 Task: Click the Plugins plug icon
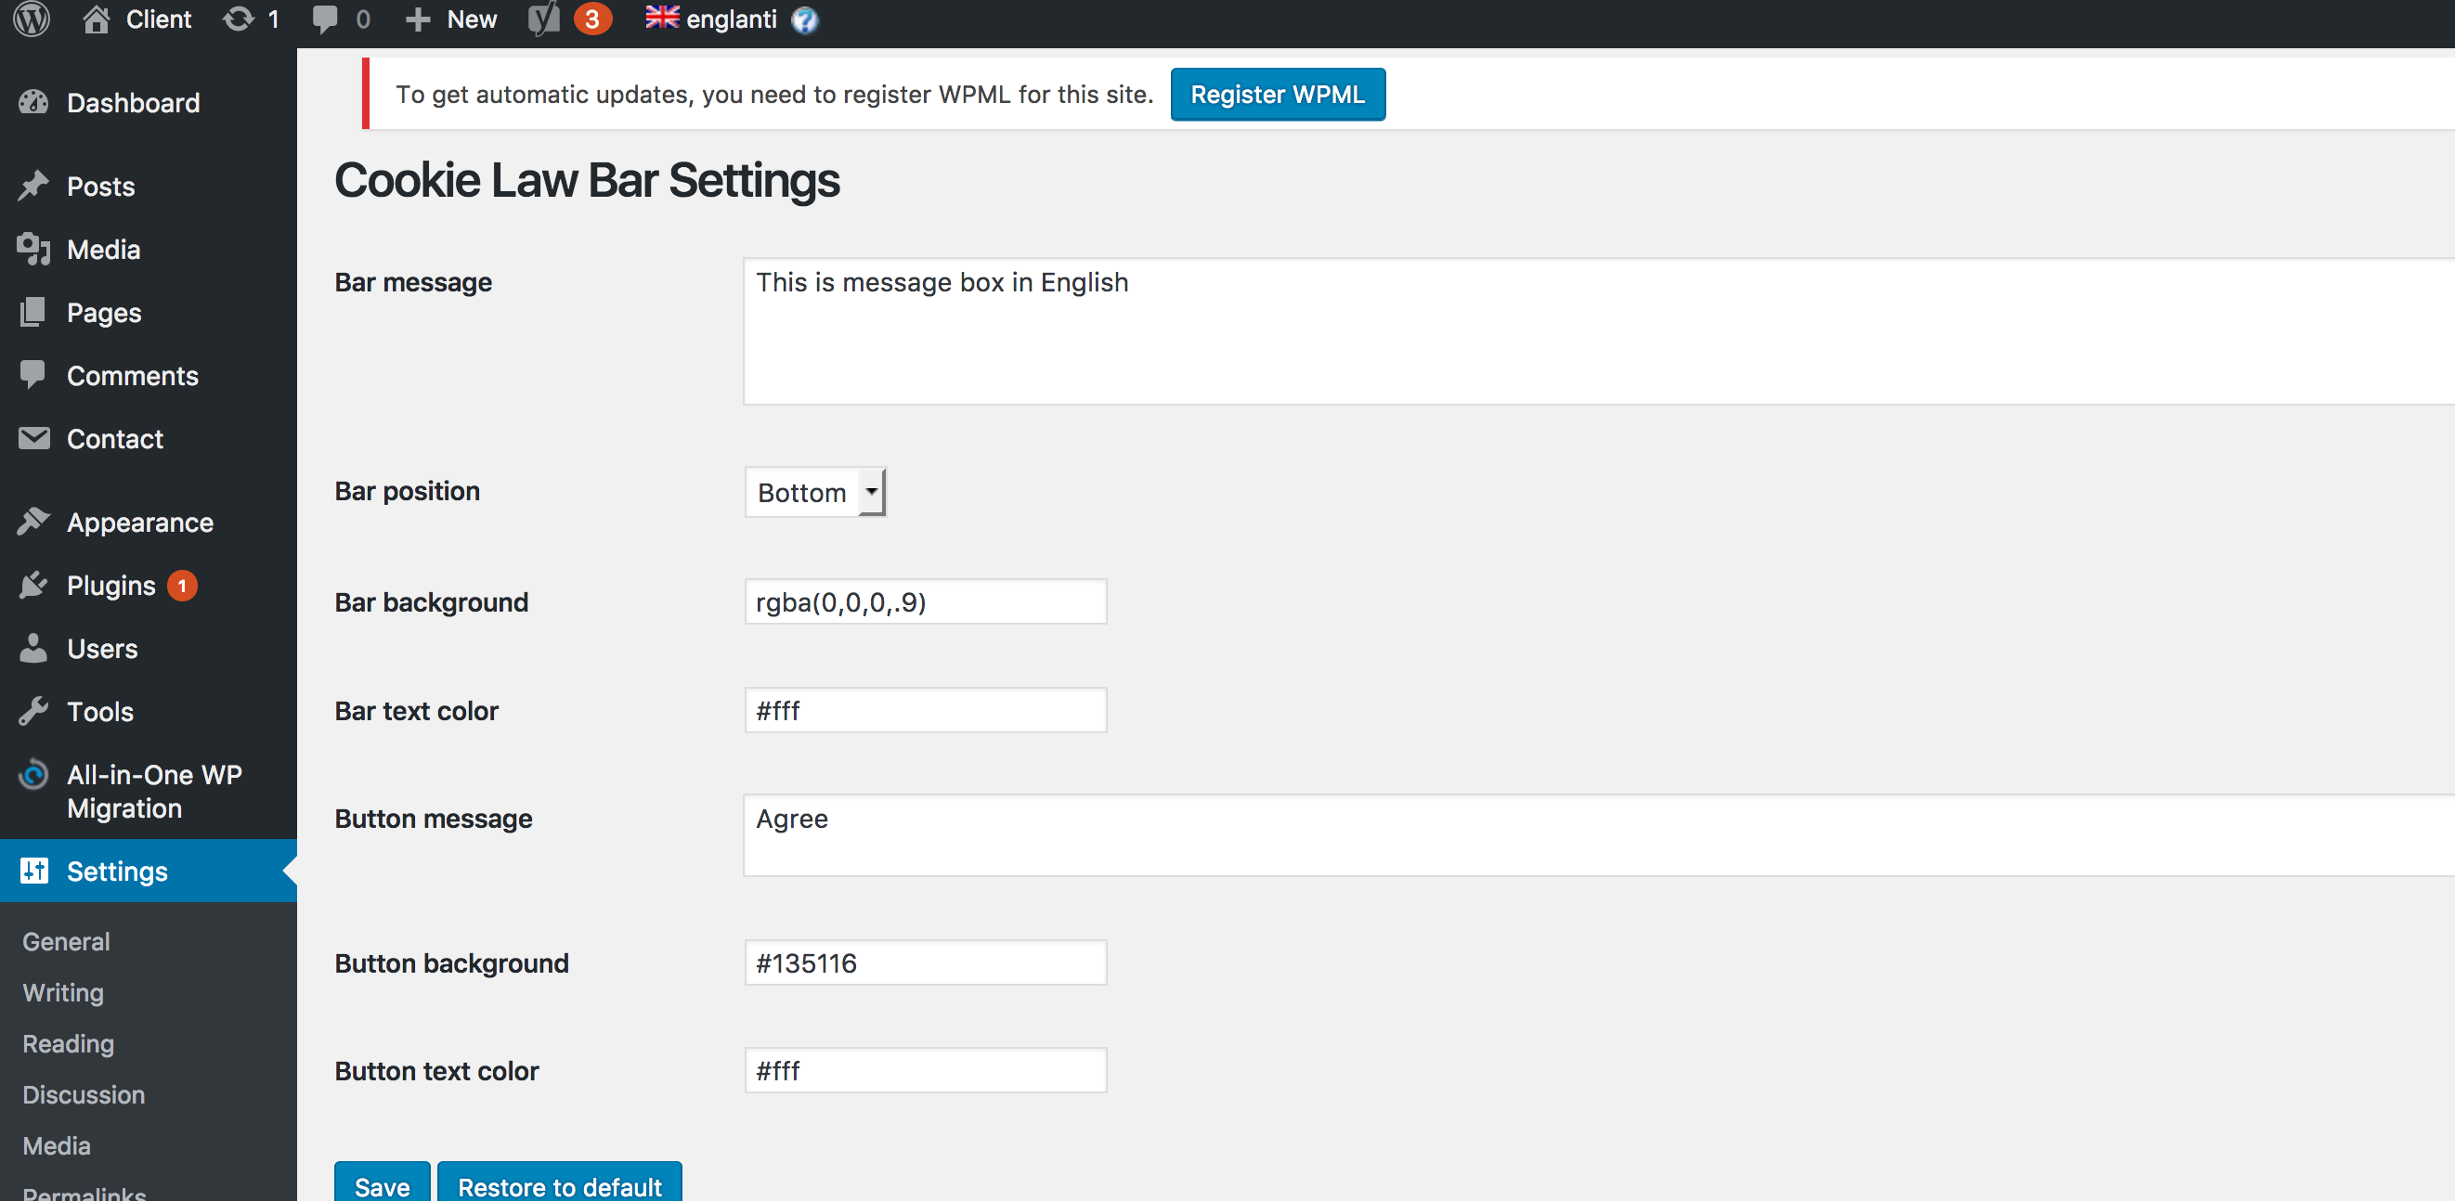point(33,585)
